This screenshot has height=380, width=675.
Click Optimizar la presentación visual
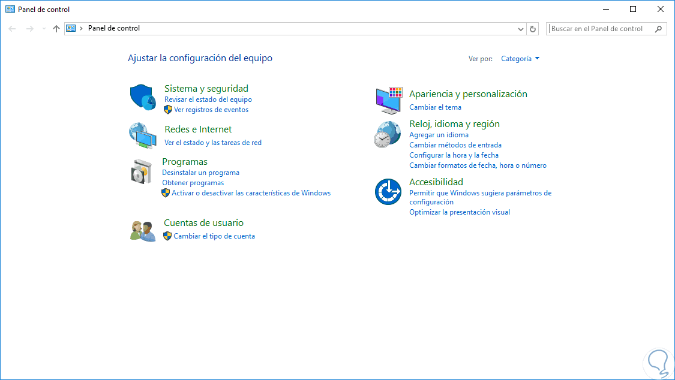460,212
